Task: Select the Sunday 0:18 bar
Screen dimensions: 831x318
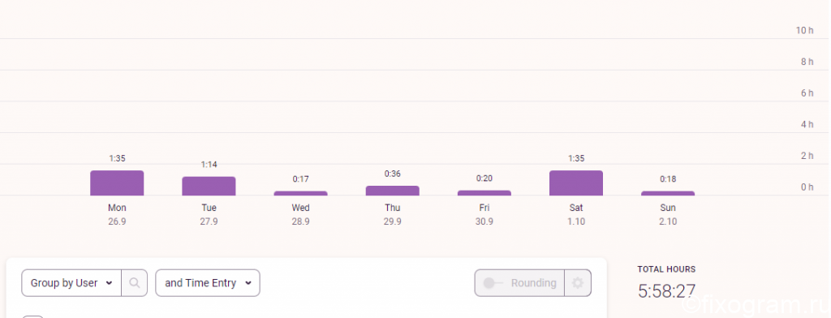Action: [668, 193]
